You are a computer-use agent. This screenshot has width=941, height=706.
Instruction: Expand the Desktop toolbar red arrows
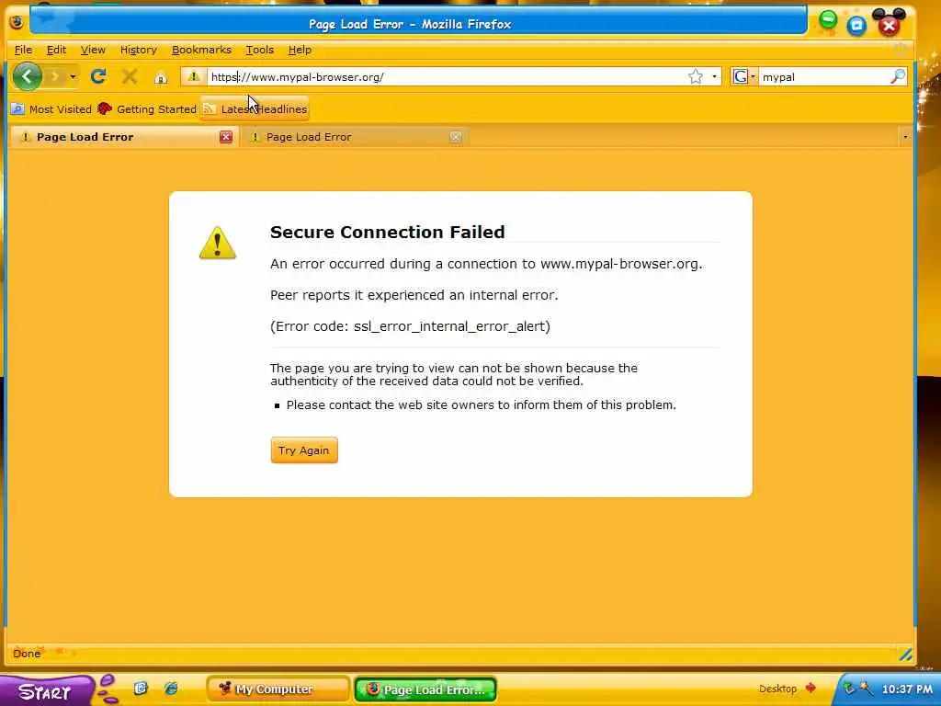(x=811, y=688)
